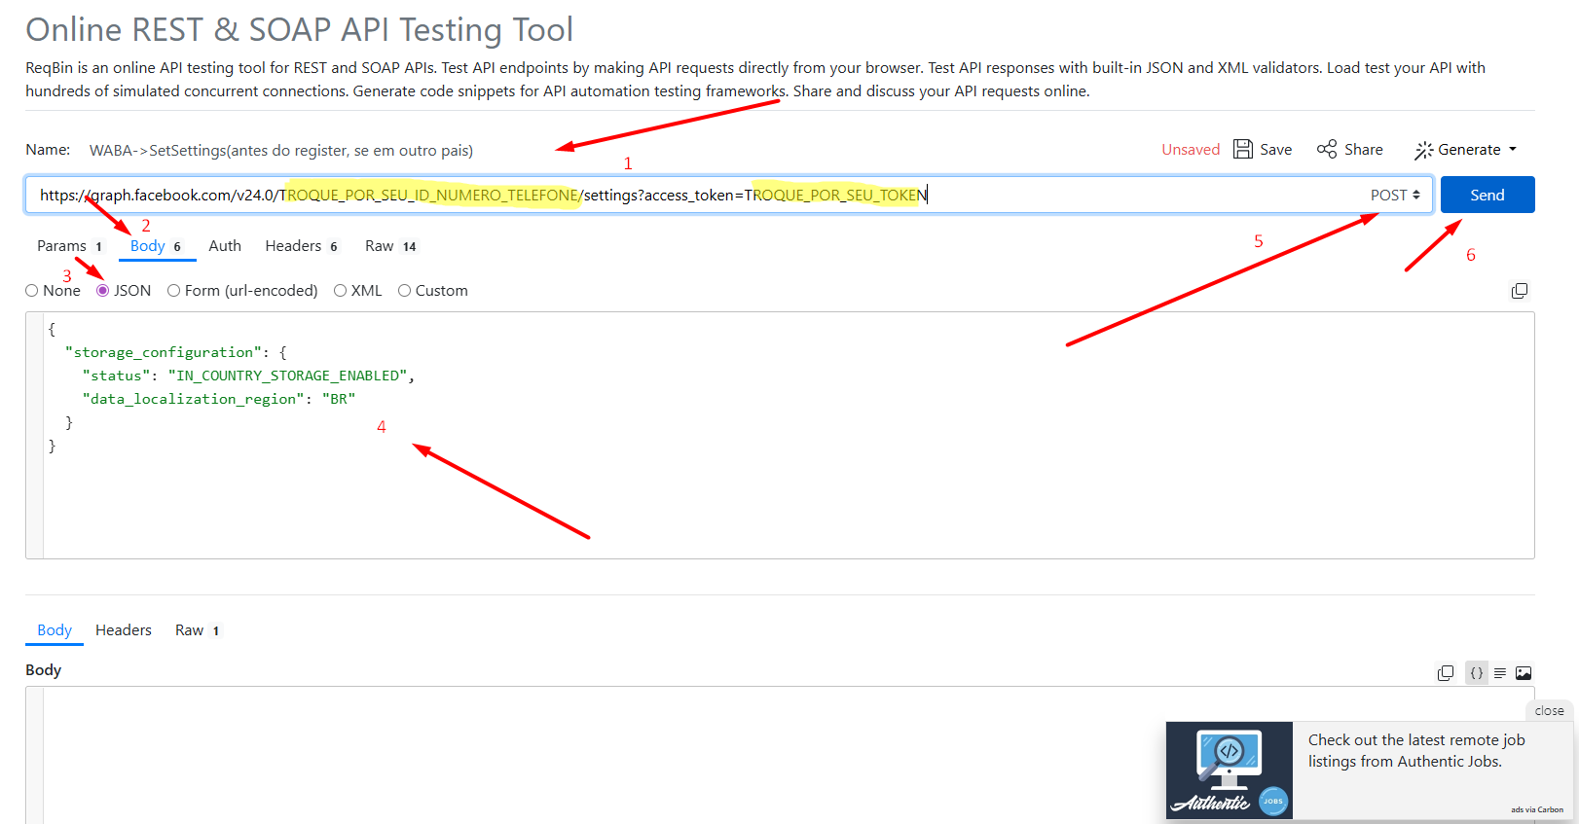Click the "storage_configuration" line in the JSON editor
The width and height of the screenshot is (1579, 824).
[x=175, y=352]
